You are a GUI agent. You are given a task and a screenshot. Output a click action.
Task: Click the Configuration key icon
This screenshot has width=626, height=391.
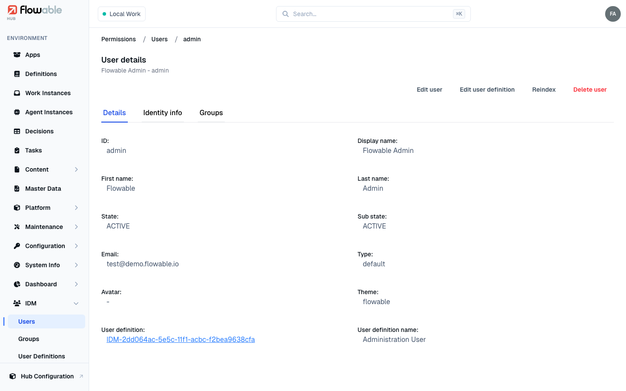17,246
